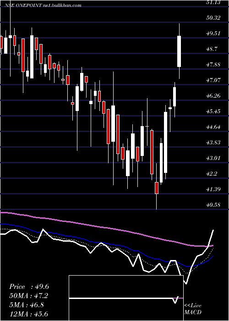Click the 49.51 price axis label

213,33
